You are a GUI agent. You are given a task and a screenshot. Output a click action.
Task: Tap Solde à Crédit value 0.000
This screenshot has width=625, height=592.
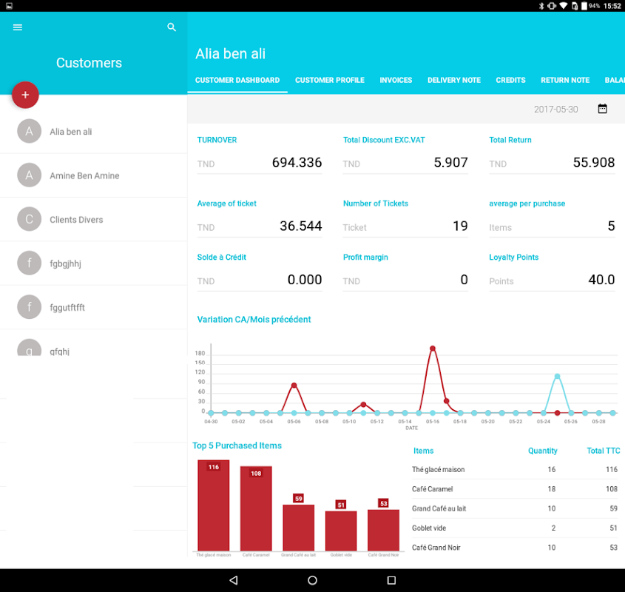click(305, 280)
